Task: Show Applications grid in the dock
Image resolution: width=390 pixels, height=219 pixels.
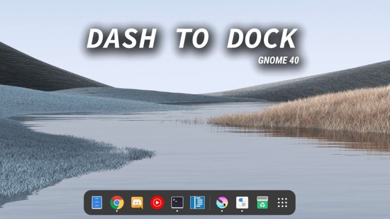Action: click(282, 203)
